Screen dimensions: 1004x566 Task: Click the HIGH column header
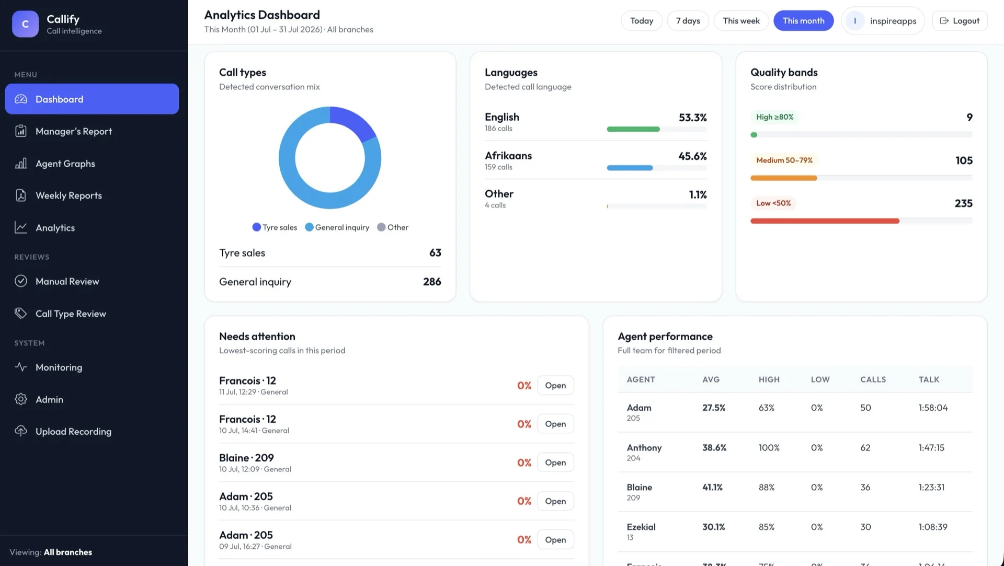tap(769, 379)
